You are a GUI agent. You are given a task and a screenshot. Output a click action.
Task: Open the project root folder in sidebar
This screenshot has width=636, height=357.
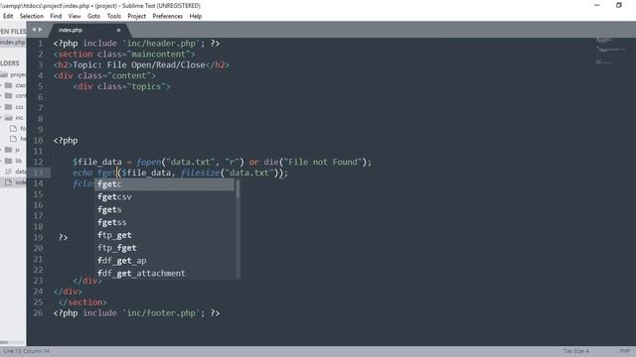click(x=13, y=75)
